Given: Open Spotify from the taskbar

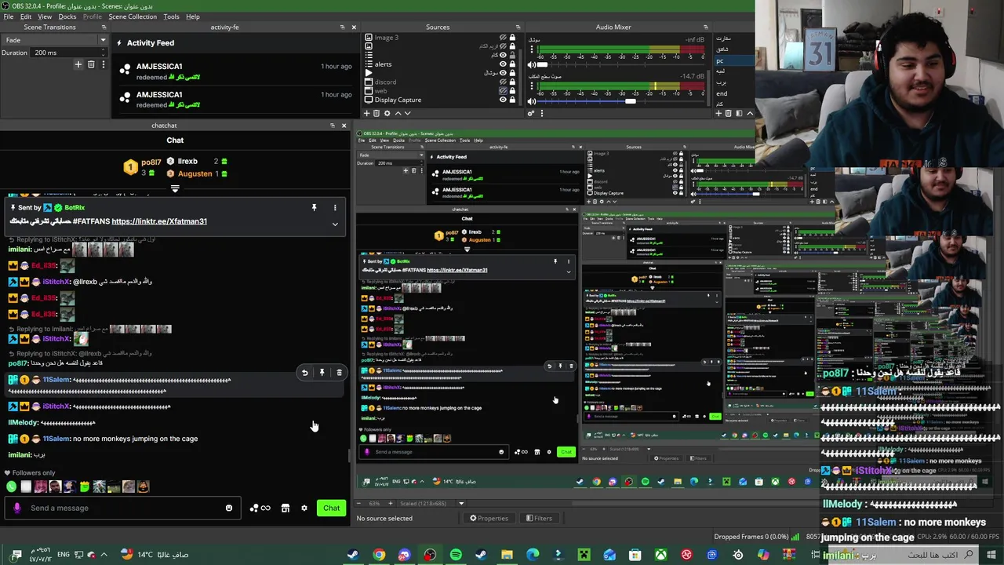Looking at the screenshot, I should click(456, 555).
